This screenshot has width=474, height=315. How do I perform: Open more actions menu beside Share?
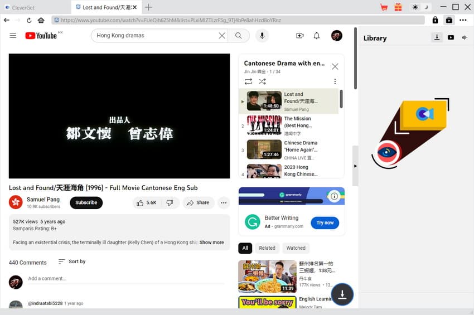point(224,203)
